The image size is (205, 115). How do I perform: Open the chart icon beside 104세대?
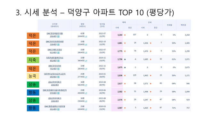(x=86, y=36)
